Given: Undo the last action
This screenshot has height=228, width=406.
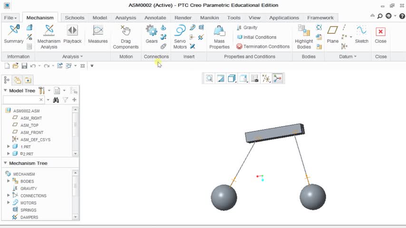Looking at the screenshot, I should tap(33, 66).
